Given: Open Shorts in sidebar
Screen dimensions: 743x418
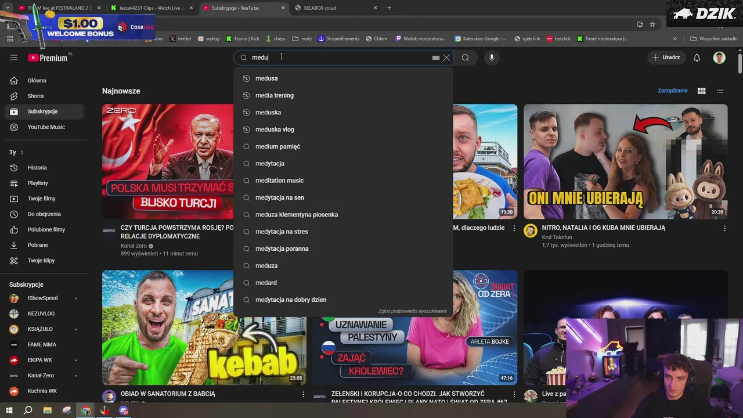Looking at the screenshot, I should click(45, 96).
